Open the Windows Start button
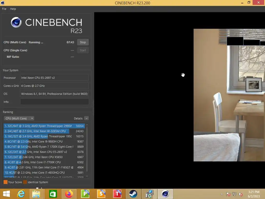This screenshot has height=199, width=265. point(6,194)
